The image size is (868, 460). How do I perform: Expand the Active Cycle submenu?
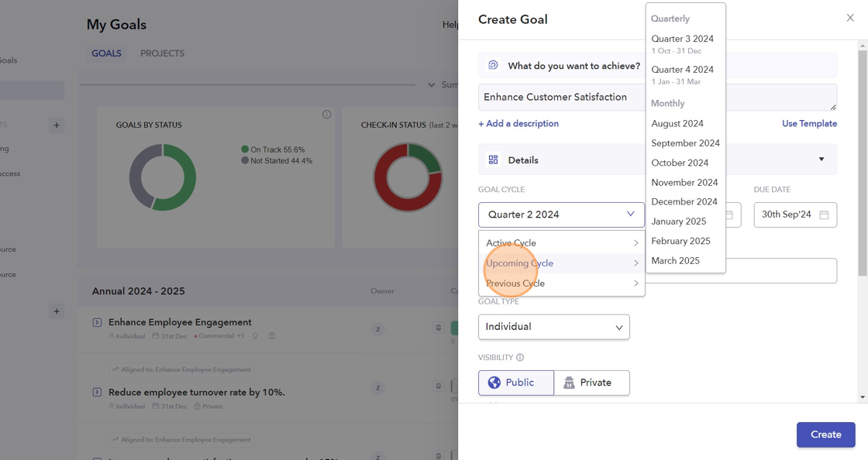tap(561, 243)
